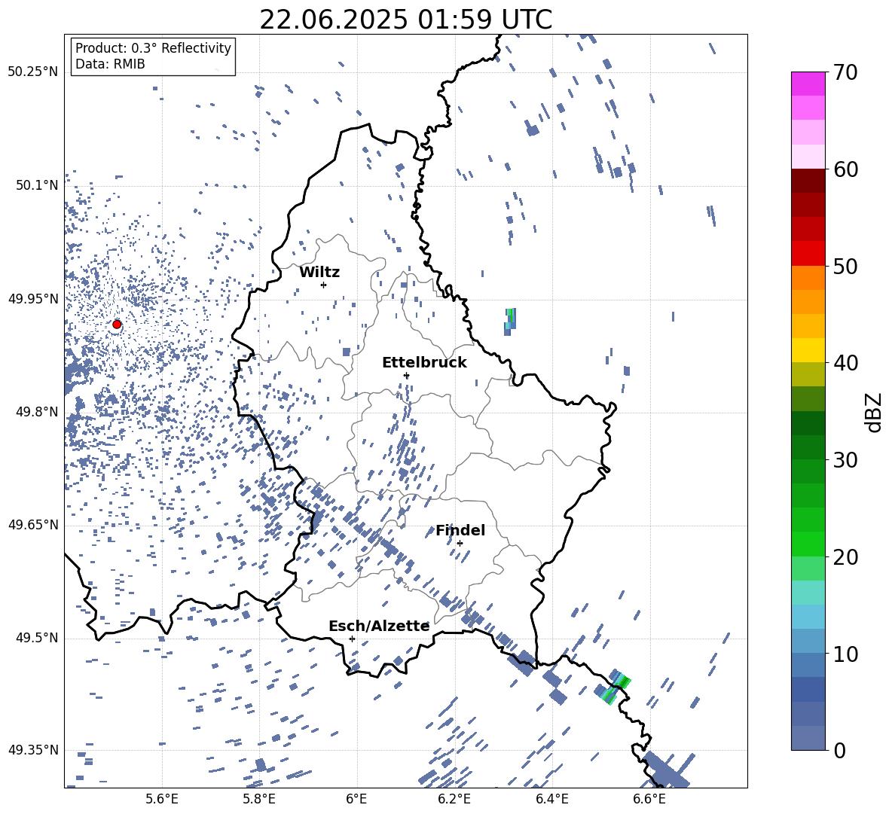The image size is (892, 814).
Task: Click the red radar location marker
Action: coord(117,325)
